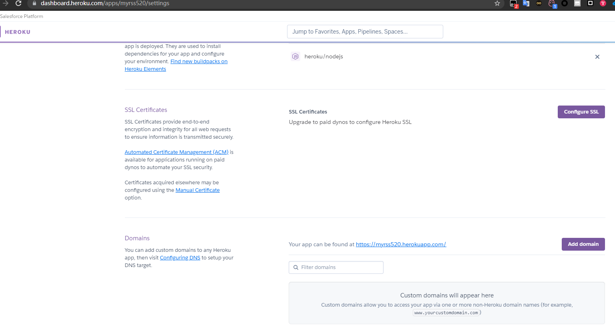This screenshot has width=615, height=333.
Task: Open the Configuring DNS link
Action: click(x=180, y=258)
